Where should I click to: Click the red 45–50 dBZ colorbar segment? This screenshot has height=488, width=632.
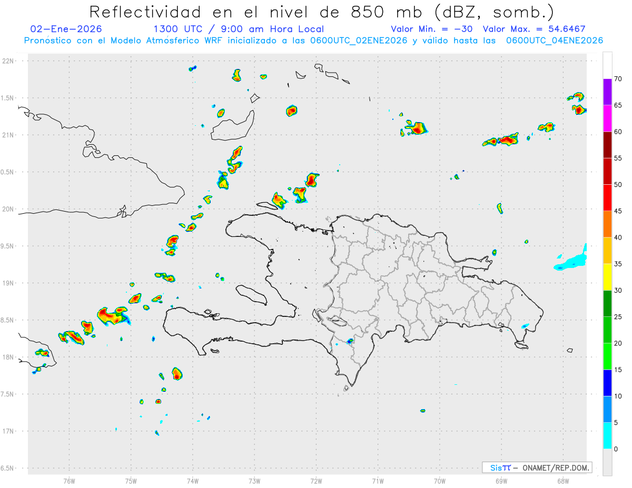pyautogui.click(x=607, y=198)
